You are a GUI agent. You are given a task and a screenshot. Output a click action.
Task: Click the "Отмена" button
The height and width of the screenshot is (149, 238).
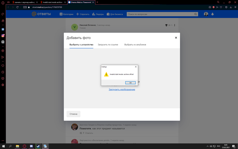tap(73, 114)
